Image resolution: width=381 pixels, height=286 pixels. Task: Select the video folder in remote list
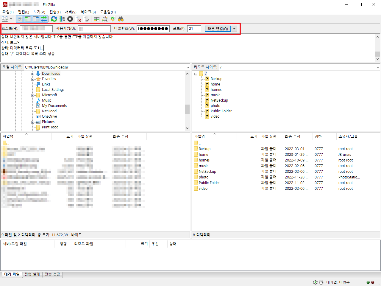pos(203,188)
